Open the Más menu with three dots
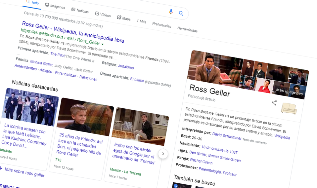The image size is (317, 188). [x=141, y=21]
